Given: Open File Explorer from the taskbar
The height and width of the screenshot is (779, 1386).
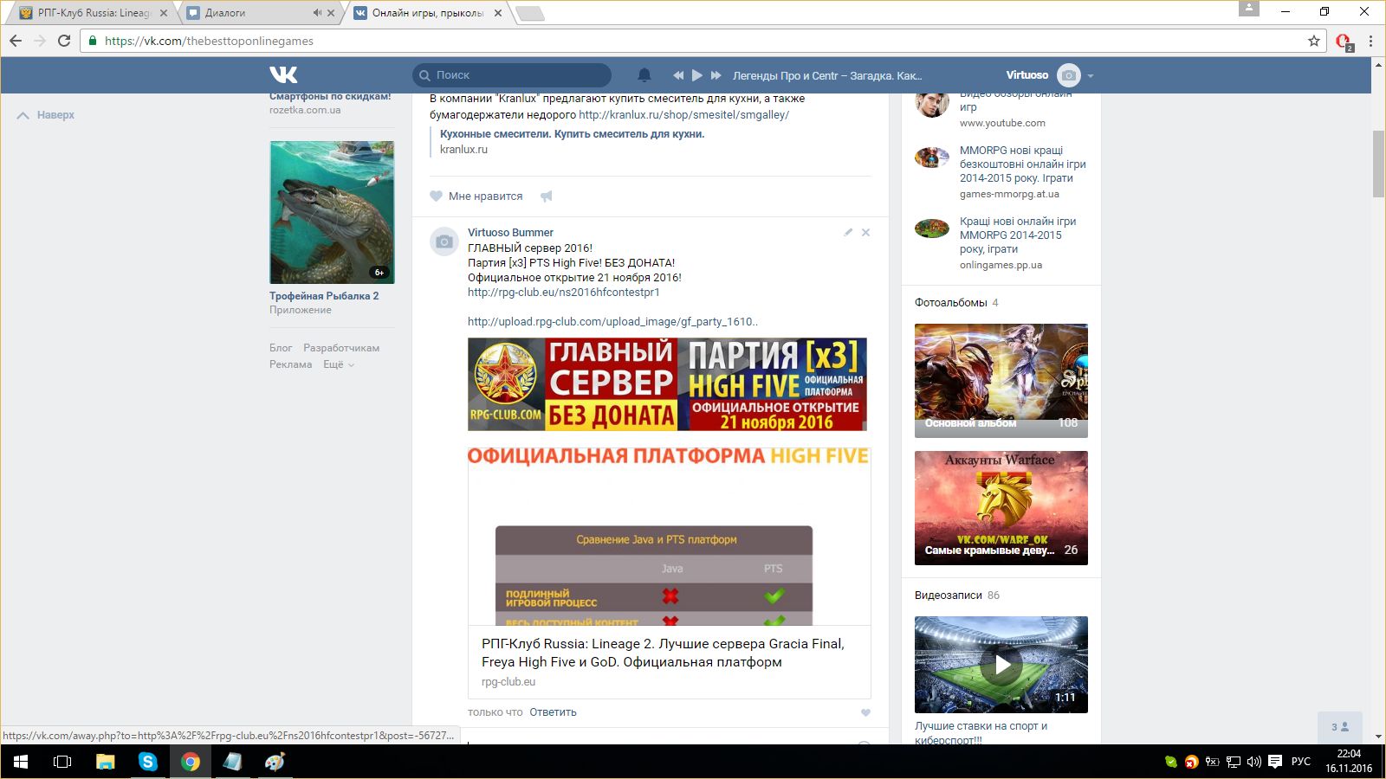Looking at the screenshot, I should pyautogui.click(x=105, y=762).
